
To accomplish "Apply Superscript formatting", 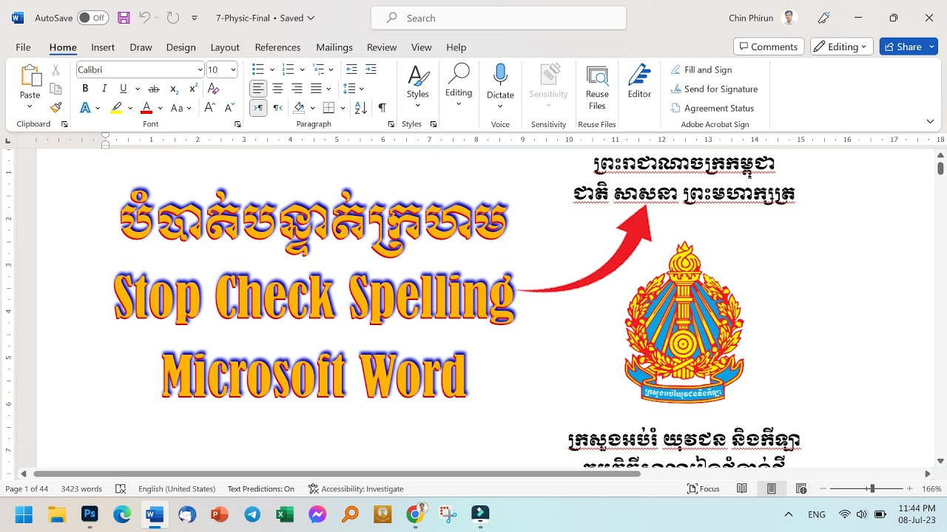I will (193, 89).
